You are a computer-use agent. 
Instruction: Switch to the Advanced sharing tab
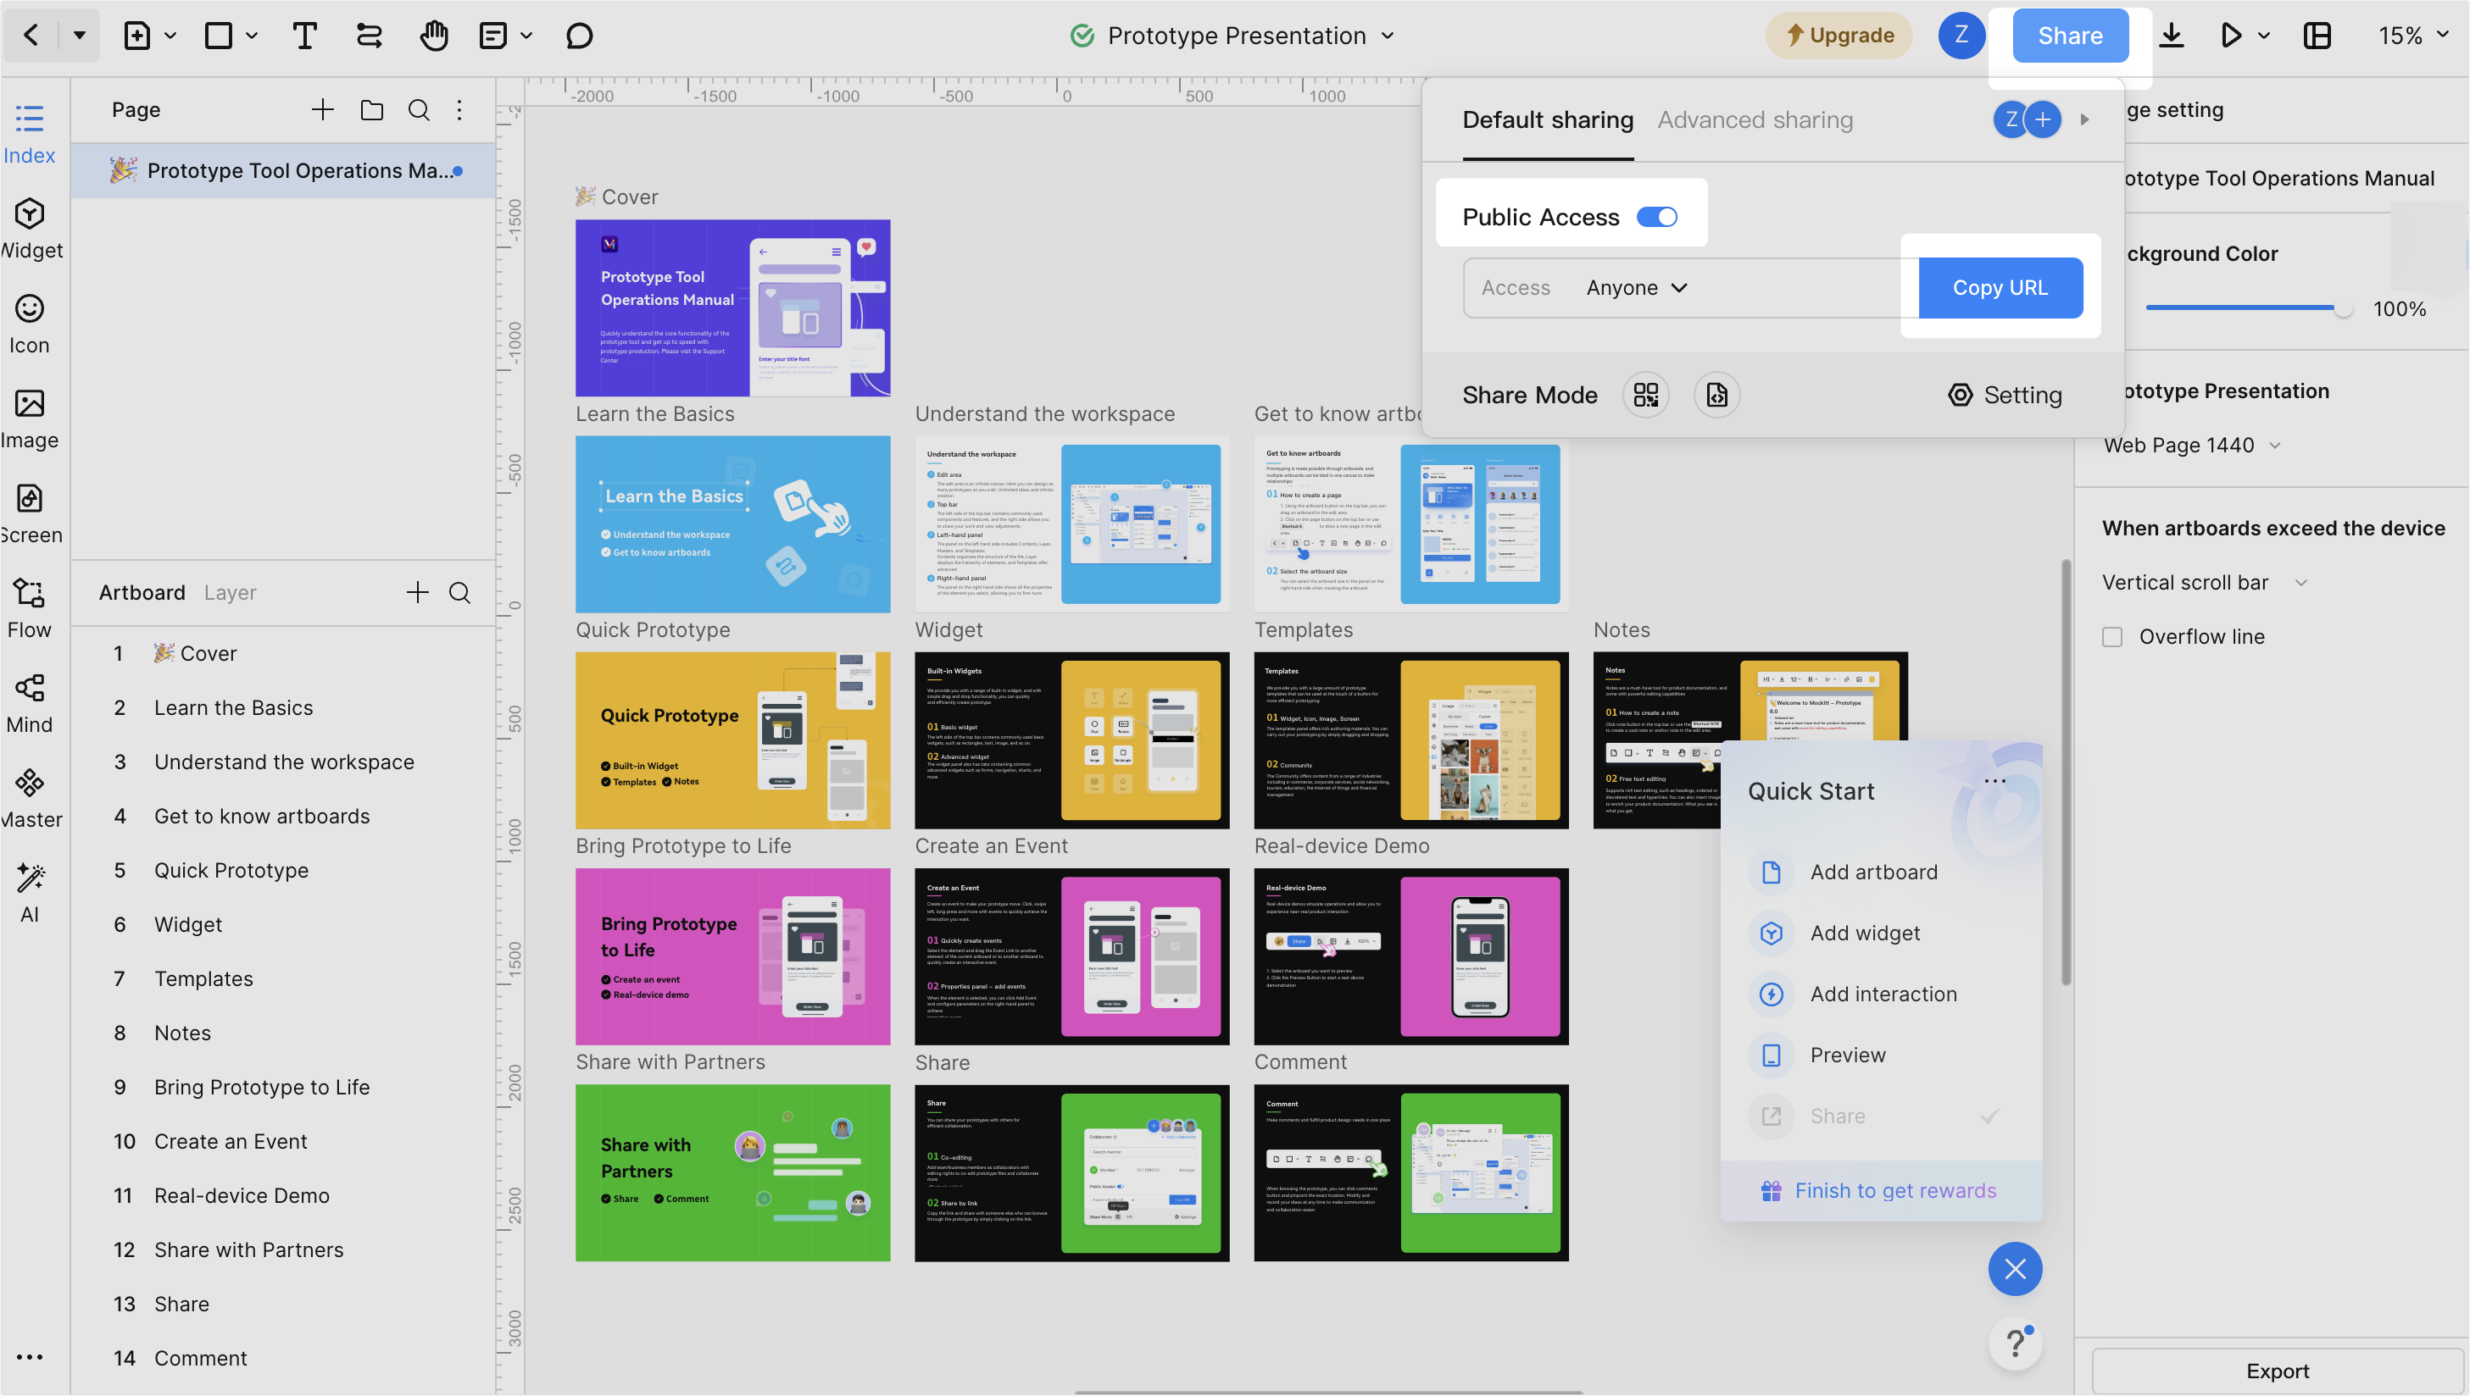tap(1755, 119)
